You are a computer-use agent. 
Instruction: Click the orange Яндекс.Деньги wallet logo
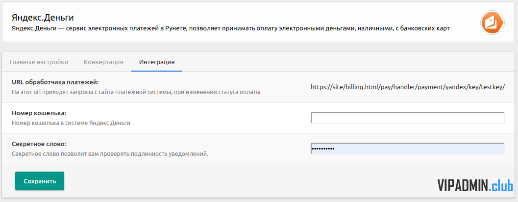coord(492,23)
